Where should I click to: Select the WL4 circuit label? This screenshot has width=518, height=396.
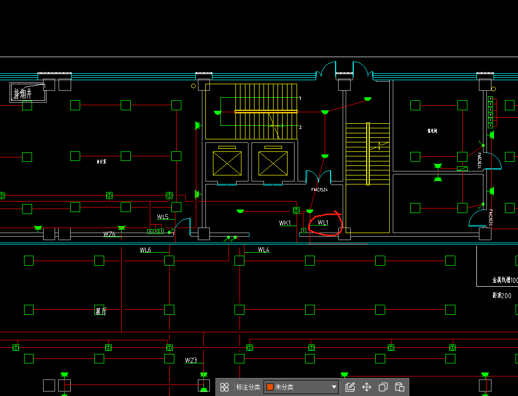(264, 250)
